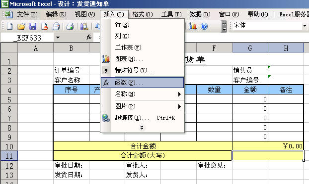Choose 列 from the Insert menu

pyautogui.click(x=142, y=36)
